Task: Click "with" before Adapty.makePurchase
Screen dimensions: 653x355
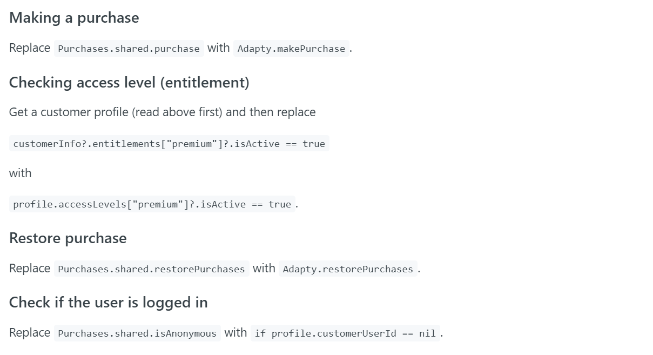Action: 218,48
